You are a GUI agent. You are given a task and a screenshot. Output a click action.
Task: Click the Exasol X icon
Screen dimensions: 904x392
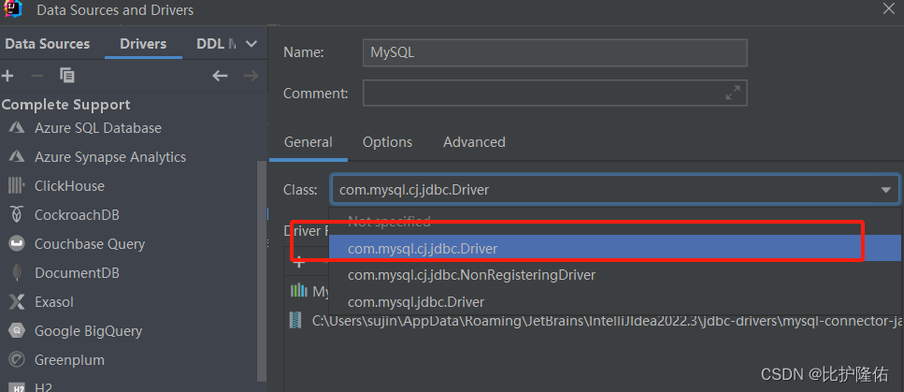[x=16, y=302]
